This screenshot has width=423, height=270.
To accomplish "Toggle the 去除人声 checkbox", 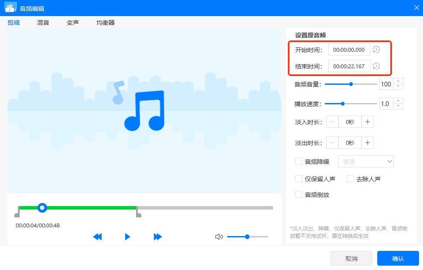I will pos(350,179).
